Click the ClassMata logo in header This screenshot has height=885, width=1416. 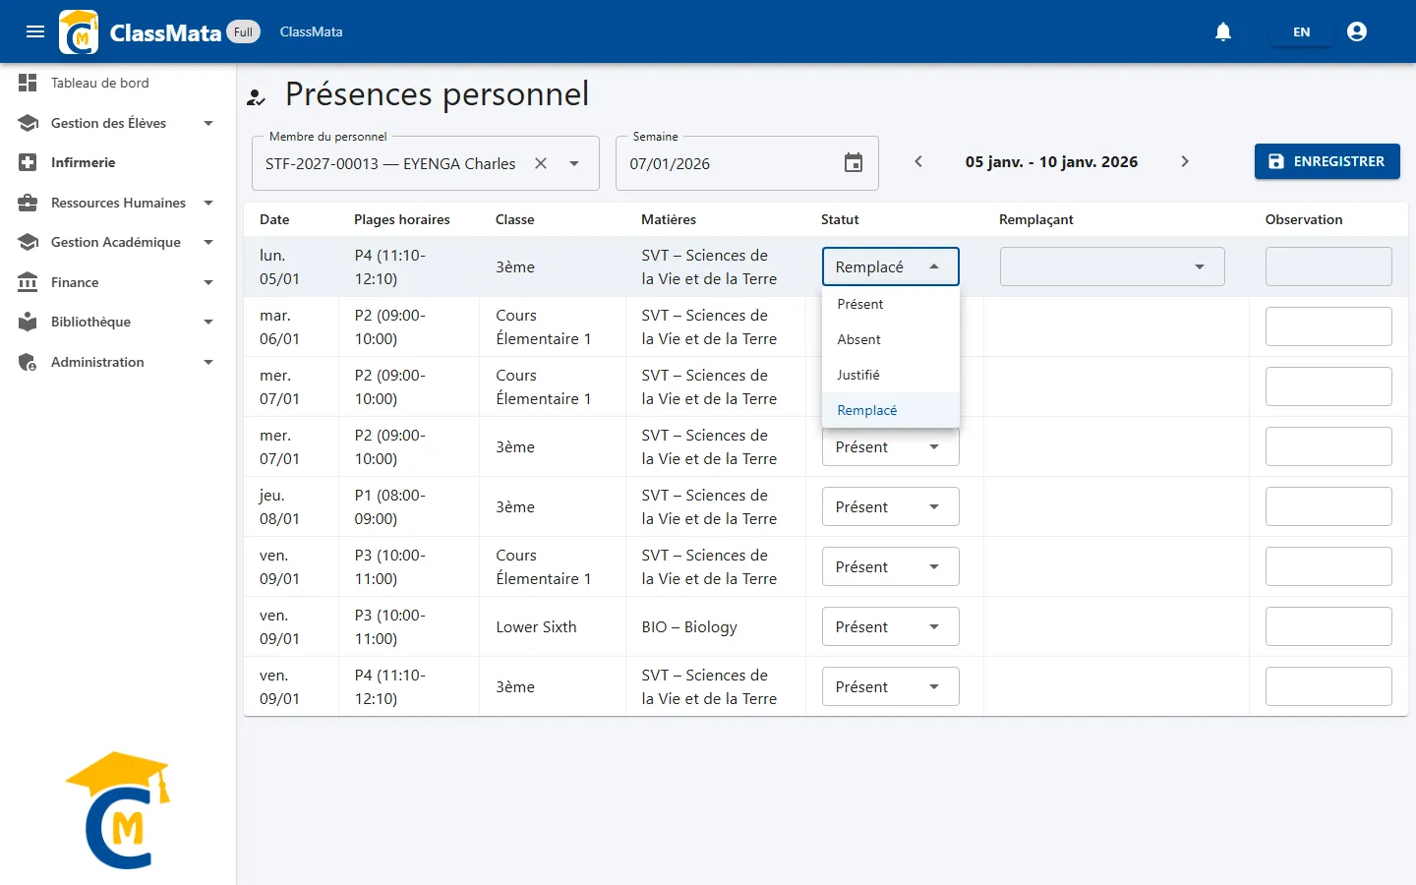tap(79, 31)
